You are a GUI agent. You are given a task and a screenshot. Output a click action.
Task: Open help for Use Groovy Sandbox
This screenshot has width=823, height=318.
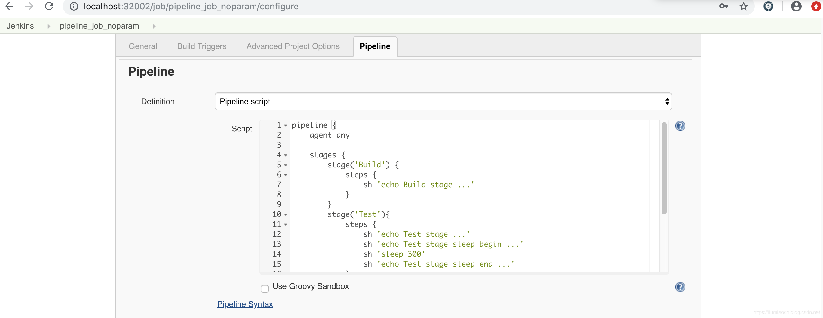tap(680, 287)
